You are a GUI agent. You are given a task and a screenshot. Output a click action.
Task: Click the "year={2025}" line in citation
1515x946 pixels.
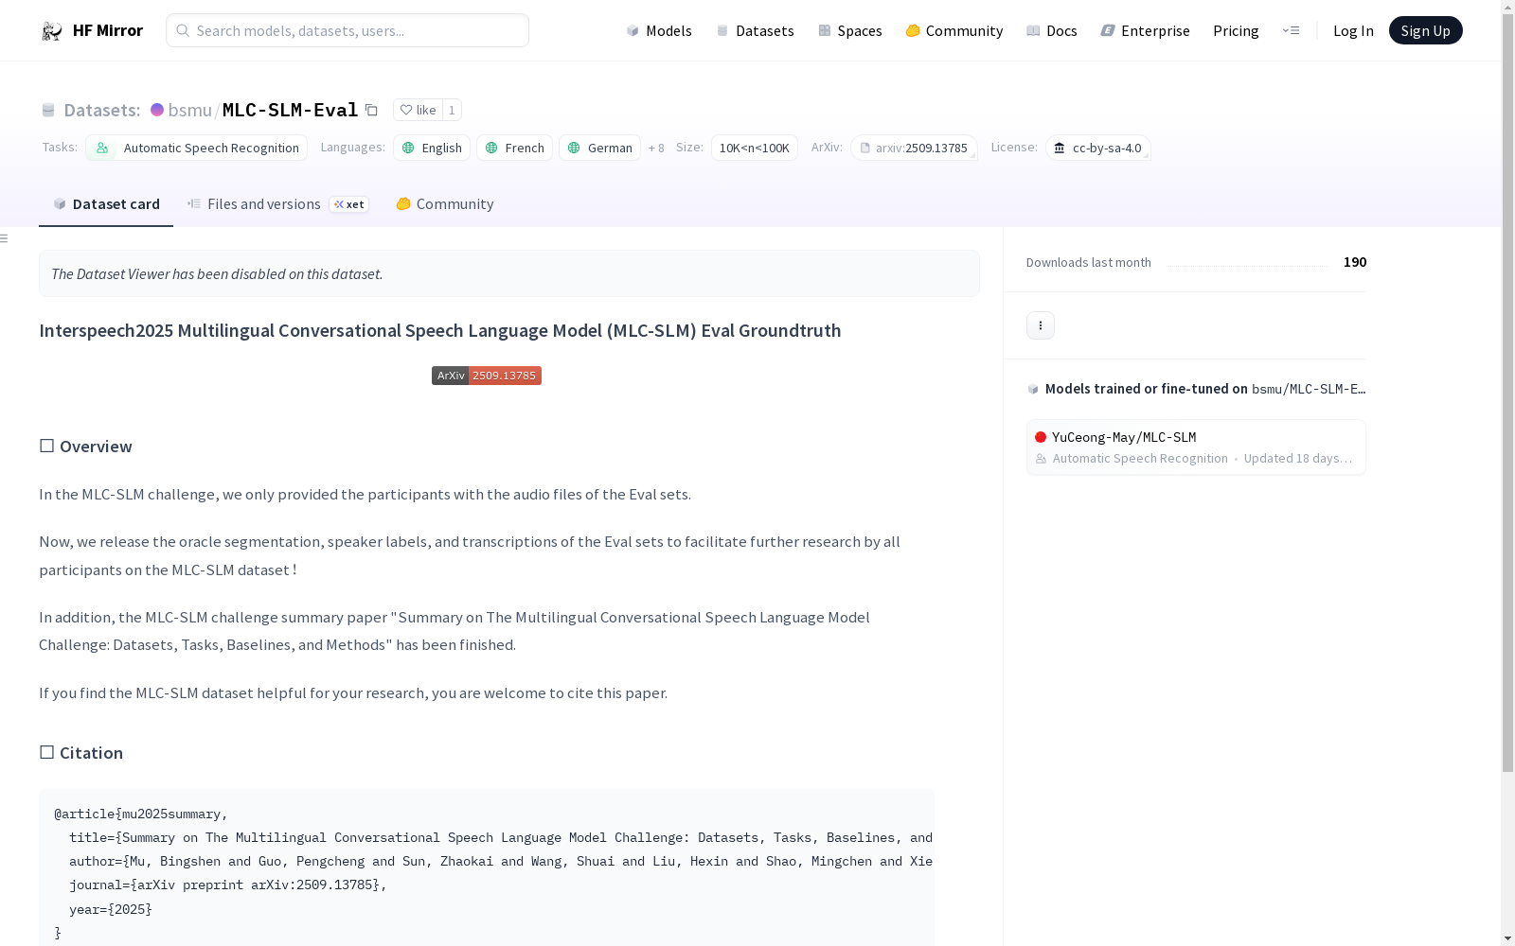point(111,910)
